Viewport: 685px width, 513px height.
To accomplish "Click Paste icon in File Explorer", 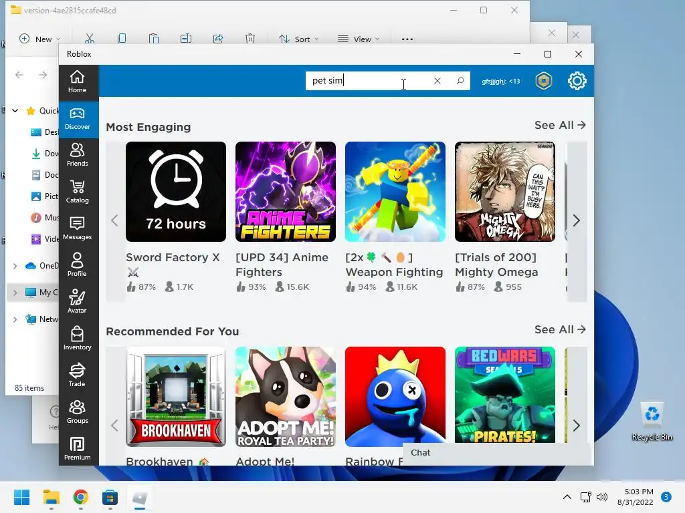I will (x=154, y=39).
